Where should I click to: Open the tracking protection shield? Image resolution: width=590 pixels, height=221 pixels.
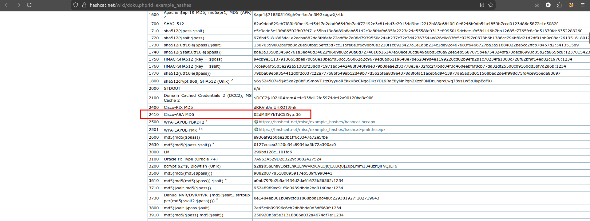[76, 5]
